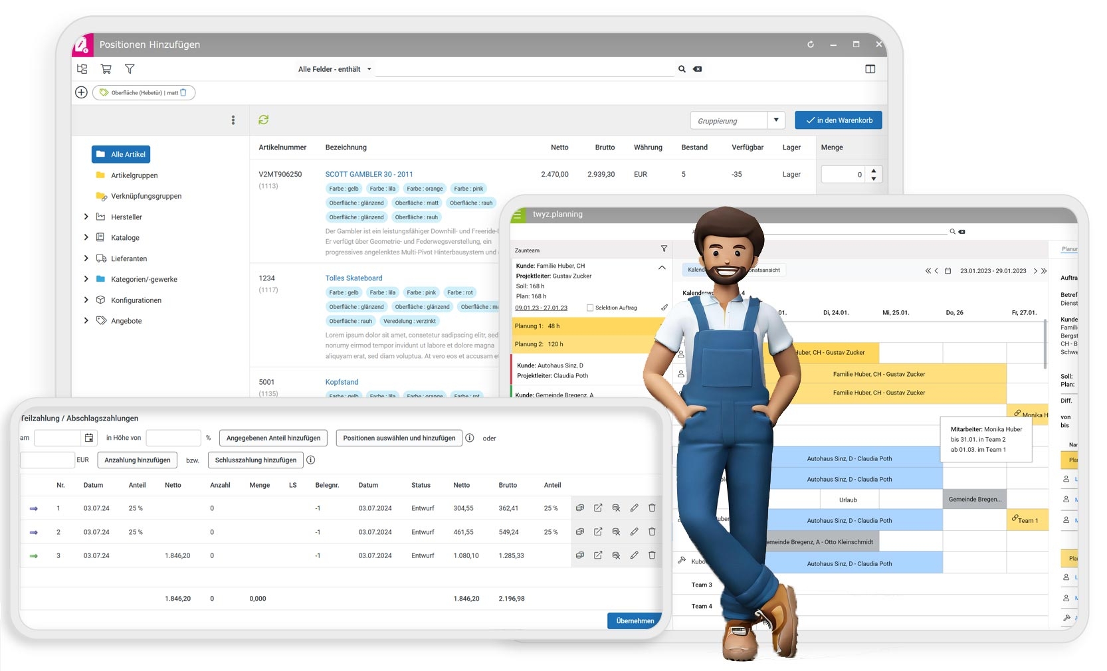Decrease Menge for SCOTT GAMBLER with down arrow
This screenshot has height=671, width=1107.
pyautogui.click(x=874, y=179)
